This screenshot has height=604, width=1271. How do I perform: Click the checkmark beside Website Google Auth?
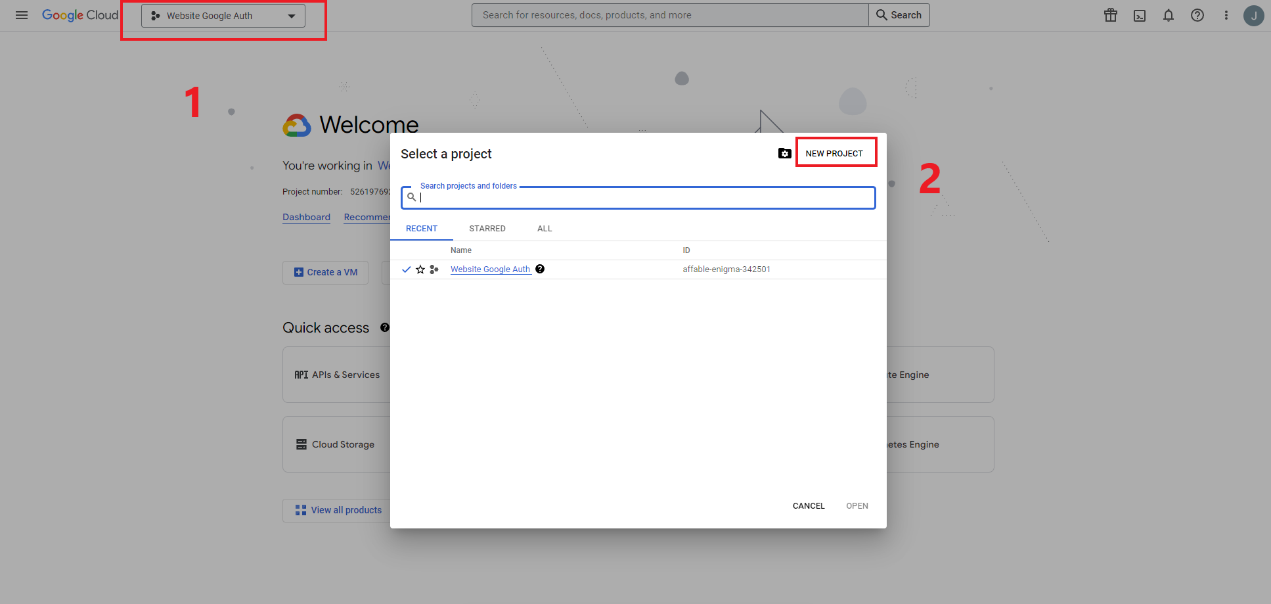(406, 269)
